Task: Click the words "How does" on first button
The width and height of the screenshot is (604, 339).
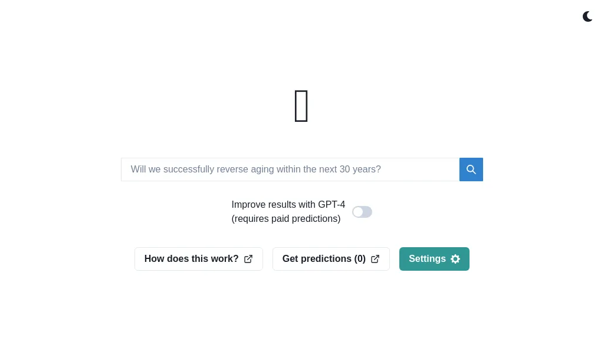Action: [163, 259]
